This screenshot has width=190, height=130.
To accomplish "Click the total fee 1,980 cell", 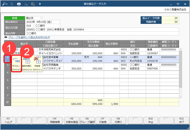I will [x=112, y=104].
